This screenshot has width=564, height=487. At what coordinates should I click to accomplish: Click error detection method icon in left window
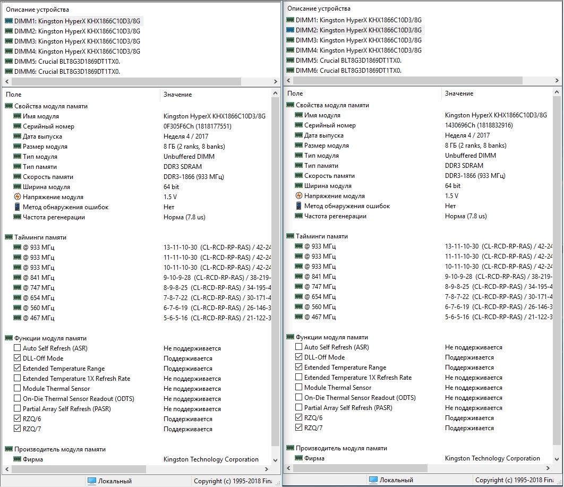pyautogui.click(x=18, y=207)
